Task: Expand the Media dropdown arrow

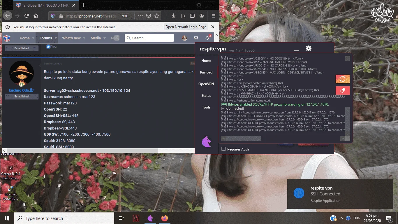Action: pyautogui.click(x=104, y=38)
